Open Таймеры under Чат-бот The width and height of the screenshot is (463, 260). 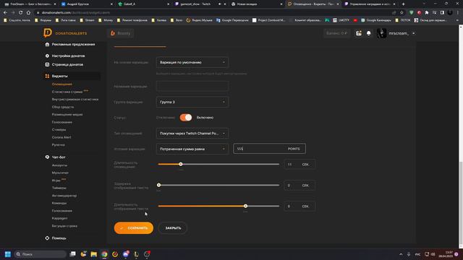[59, 188]
